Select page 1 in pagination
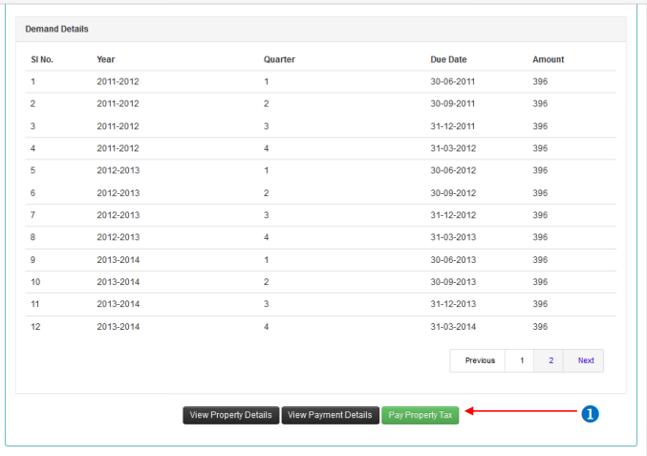This screenshot has width=647, height=456. coord(521,360)
